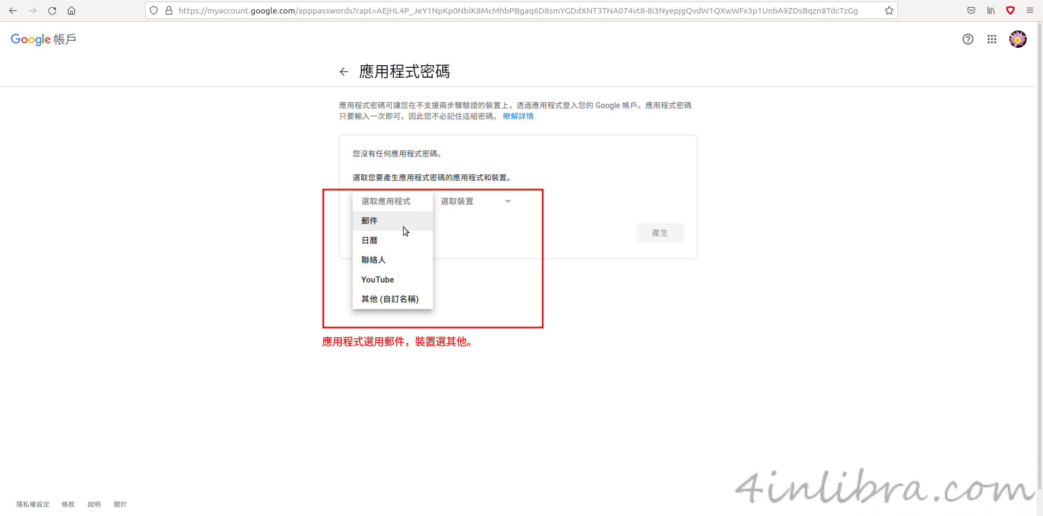This screenshot has height=516, width=1043.
Task: Click the tracking protection shield in address bar
Action: [x=154, y=10]
